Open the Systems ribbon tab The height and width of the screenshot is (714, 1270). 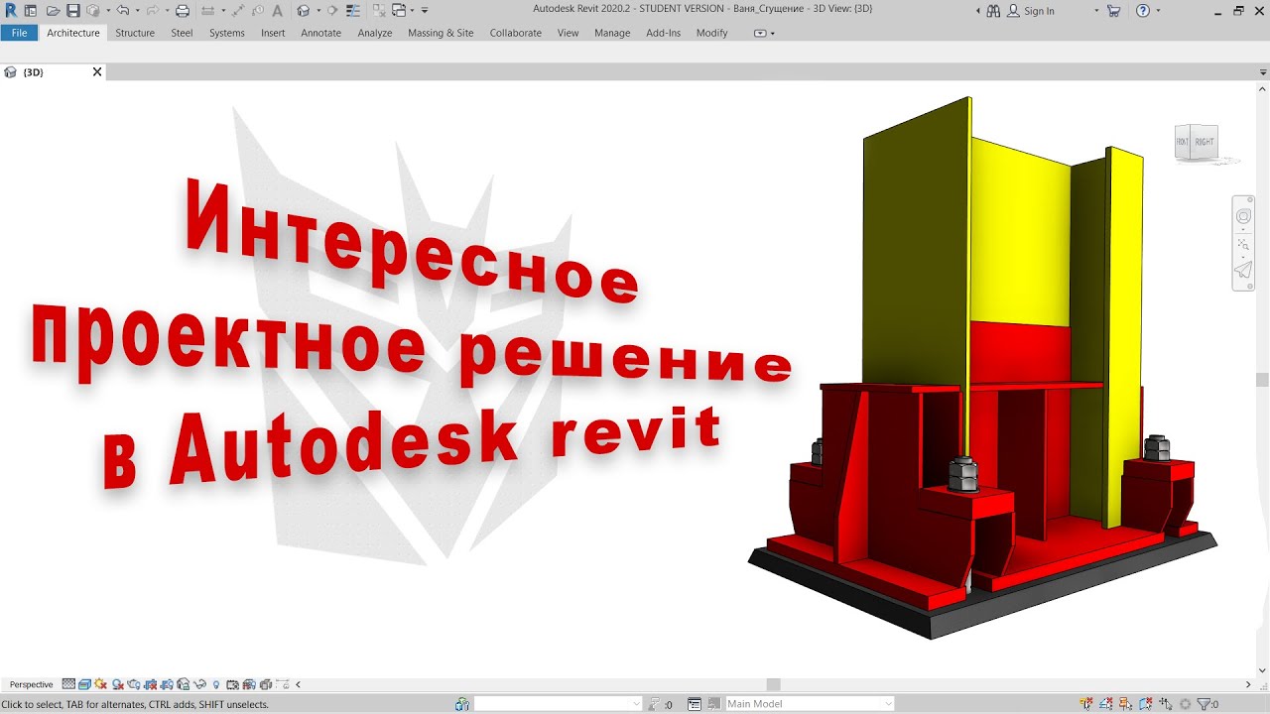[x=226, y=33]
